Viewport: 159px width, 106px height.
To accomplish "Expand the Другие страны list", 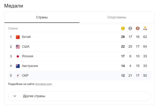I will [x=79, y=96].
